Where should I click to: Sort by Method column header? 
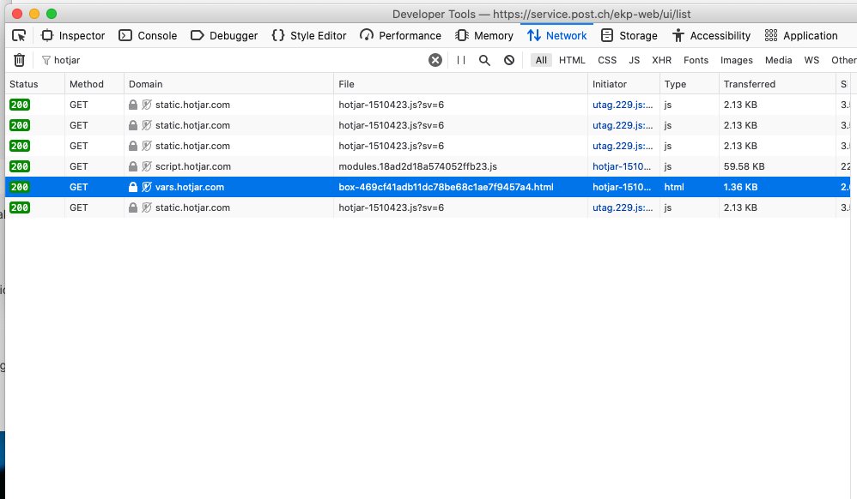click(94, 84)
